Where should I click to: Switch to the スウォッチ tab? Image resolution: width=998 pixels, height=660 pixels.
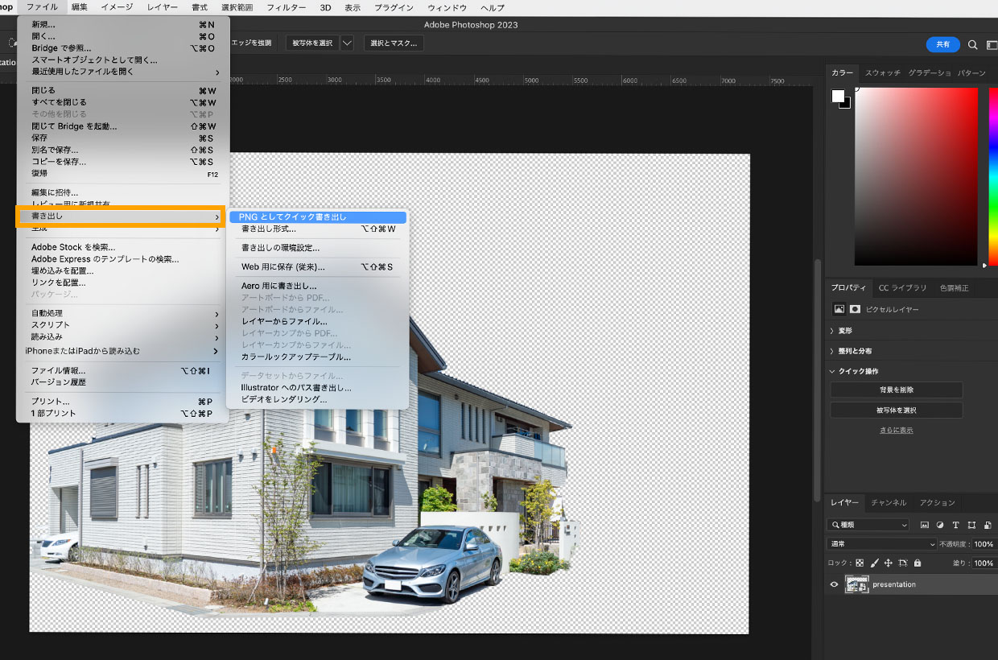click(883, 73)
